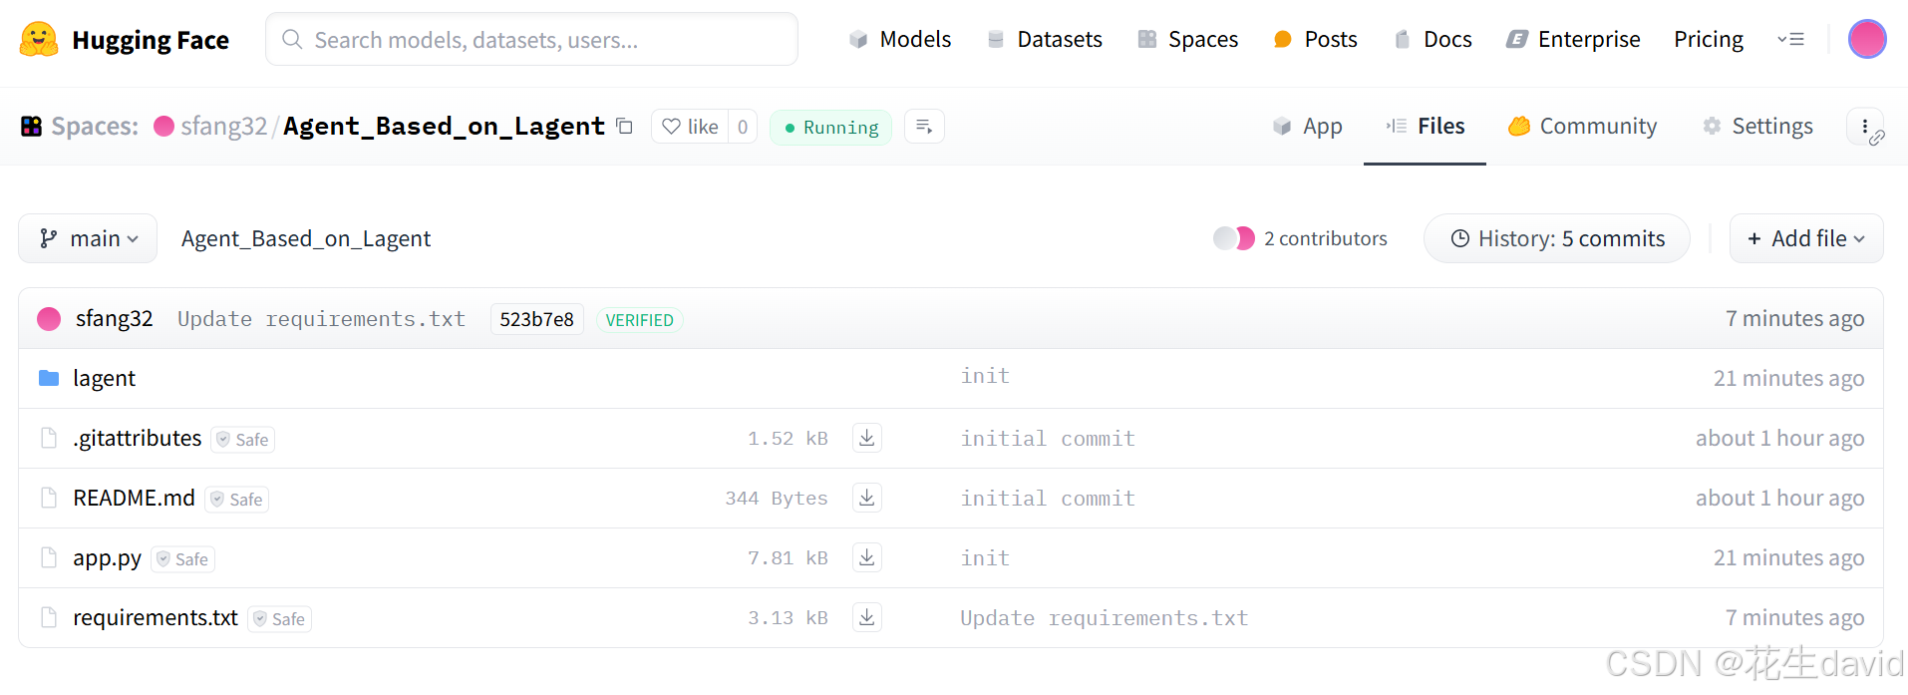Download requirements.txt with the download icon
The width and height of the screenshot is (1908, 695).
[x=867, y=617]
